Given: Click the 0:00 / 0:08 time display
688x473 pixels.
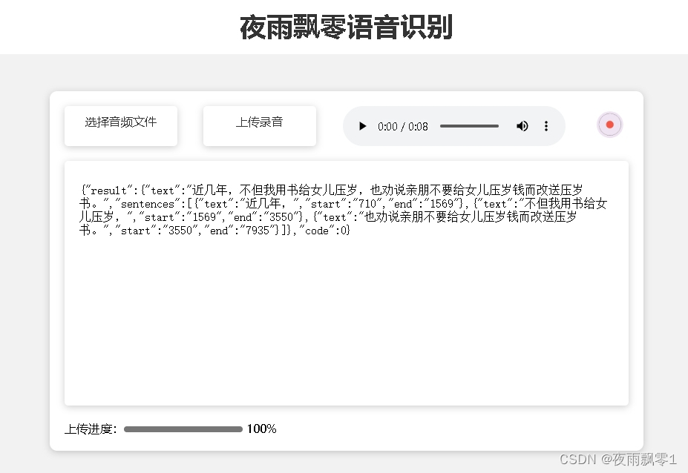Looking at the screenshot, I should click(x=402, y=127).
